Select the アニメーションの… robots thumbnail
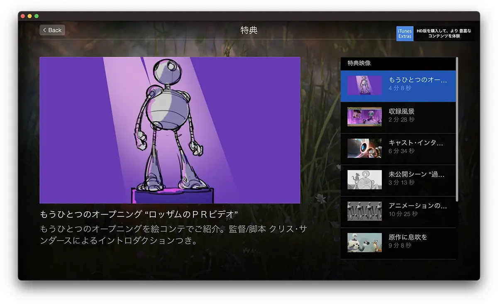 (x=364, y=211)
